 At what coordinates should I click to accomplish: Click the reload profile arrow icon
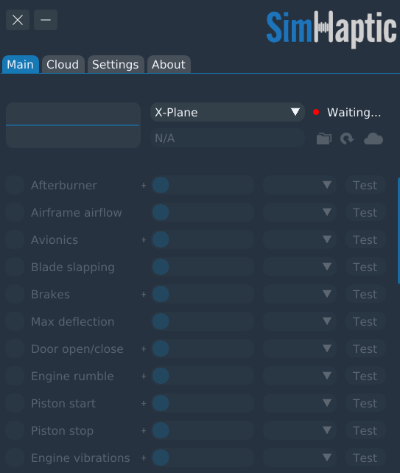pyautogui.click(x=347, y=139)
